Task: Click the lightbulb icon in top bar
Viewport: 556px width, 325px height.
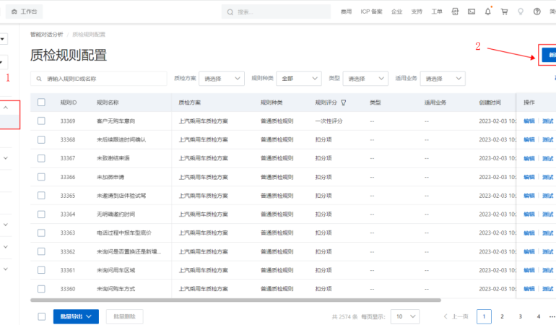Action: [520, 12]
